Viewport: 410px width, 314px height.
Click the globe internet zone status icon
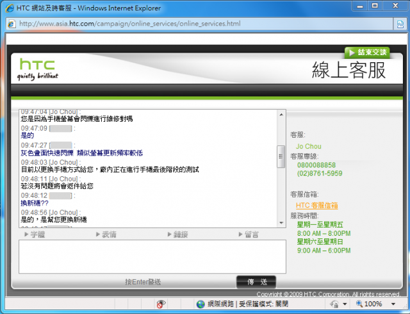[x=201, y=304]
